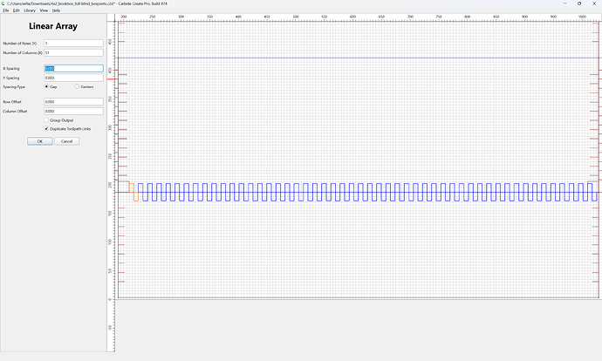Click the Column Offset label
This screenshot has width=602, height=361.
[15, 112]
